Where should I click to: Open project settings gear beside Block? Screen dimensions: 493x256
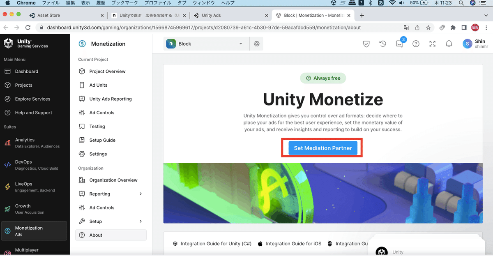[257, 44]
